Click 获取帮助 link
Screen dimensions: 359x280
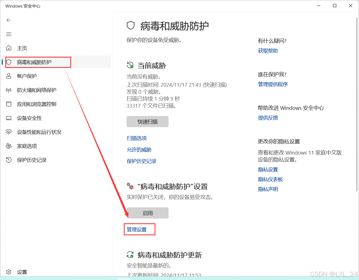[x=268, y=51]
